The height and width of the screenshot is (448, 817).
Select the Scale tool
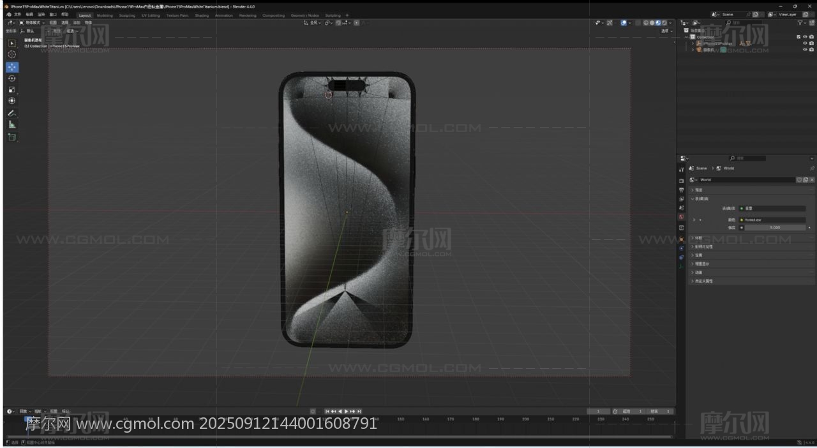tap(11, 89)
